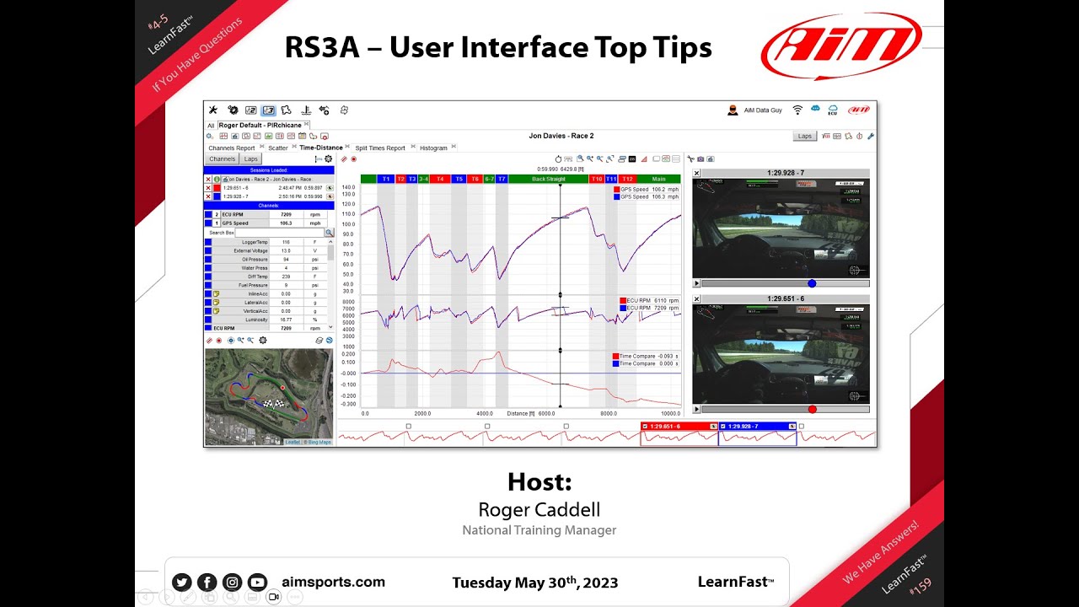Open the map settings gear above track map
The height and width of the screenshot is (607, 1079).
click(263, 340)
